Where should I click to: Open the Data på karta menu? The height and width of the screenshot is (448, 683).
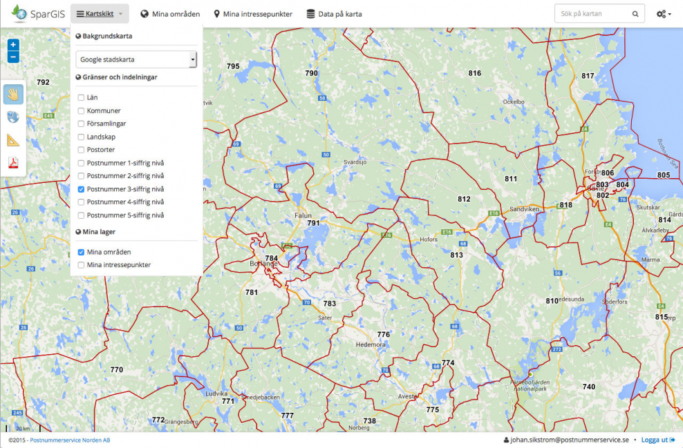pyautogui.click(x=334, y=14)
